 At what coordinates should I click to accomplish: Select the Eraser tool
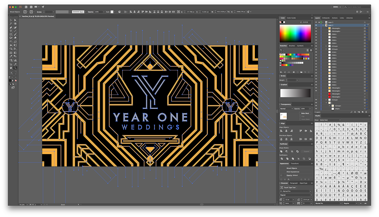point(15,38)
